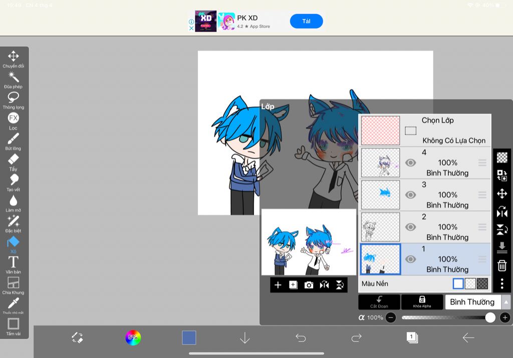Select the Chọn Lớp selection layer row

tap(425, 130)
